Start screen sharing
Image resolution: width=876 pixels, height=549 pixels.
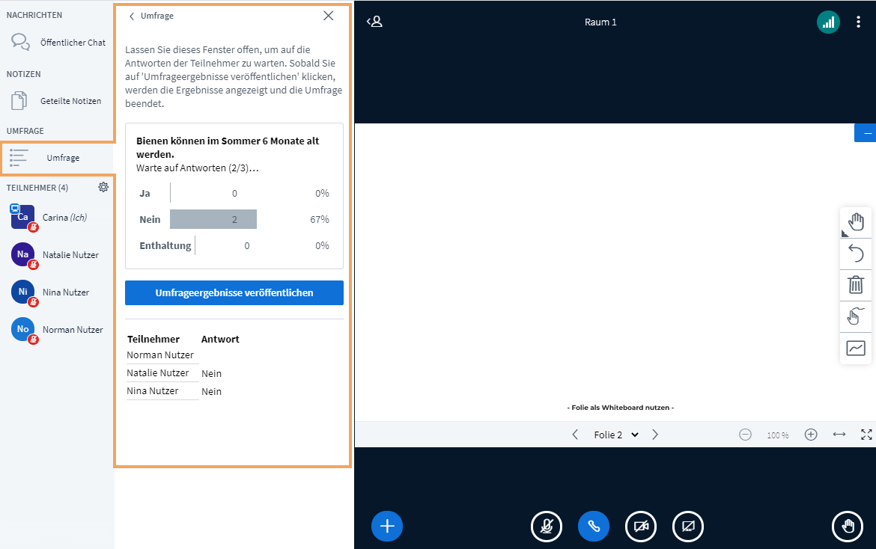688,526
